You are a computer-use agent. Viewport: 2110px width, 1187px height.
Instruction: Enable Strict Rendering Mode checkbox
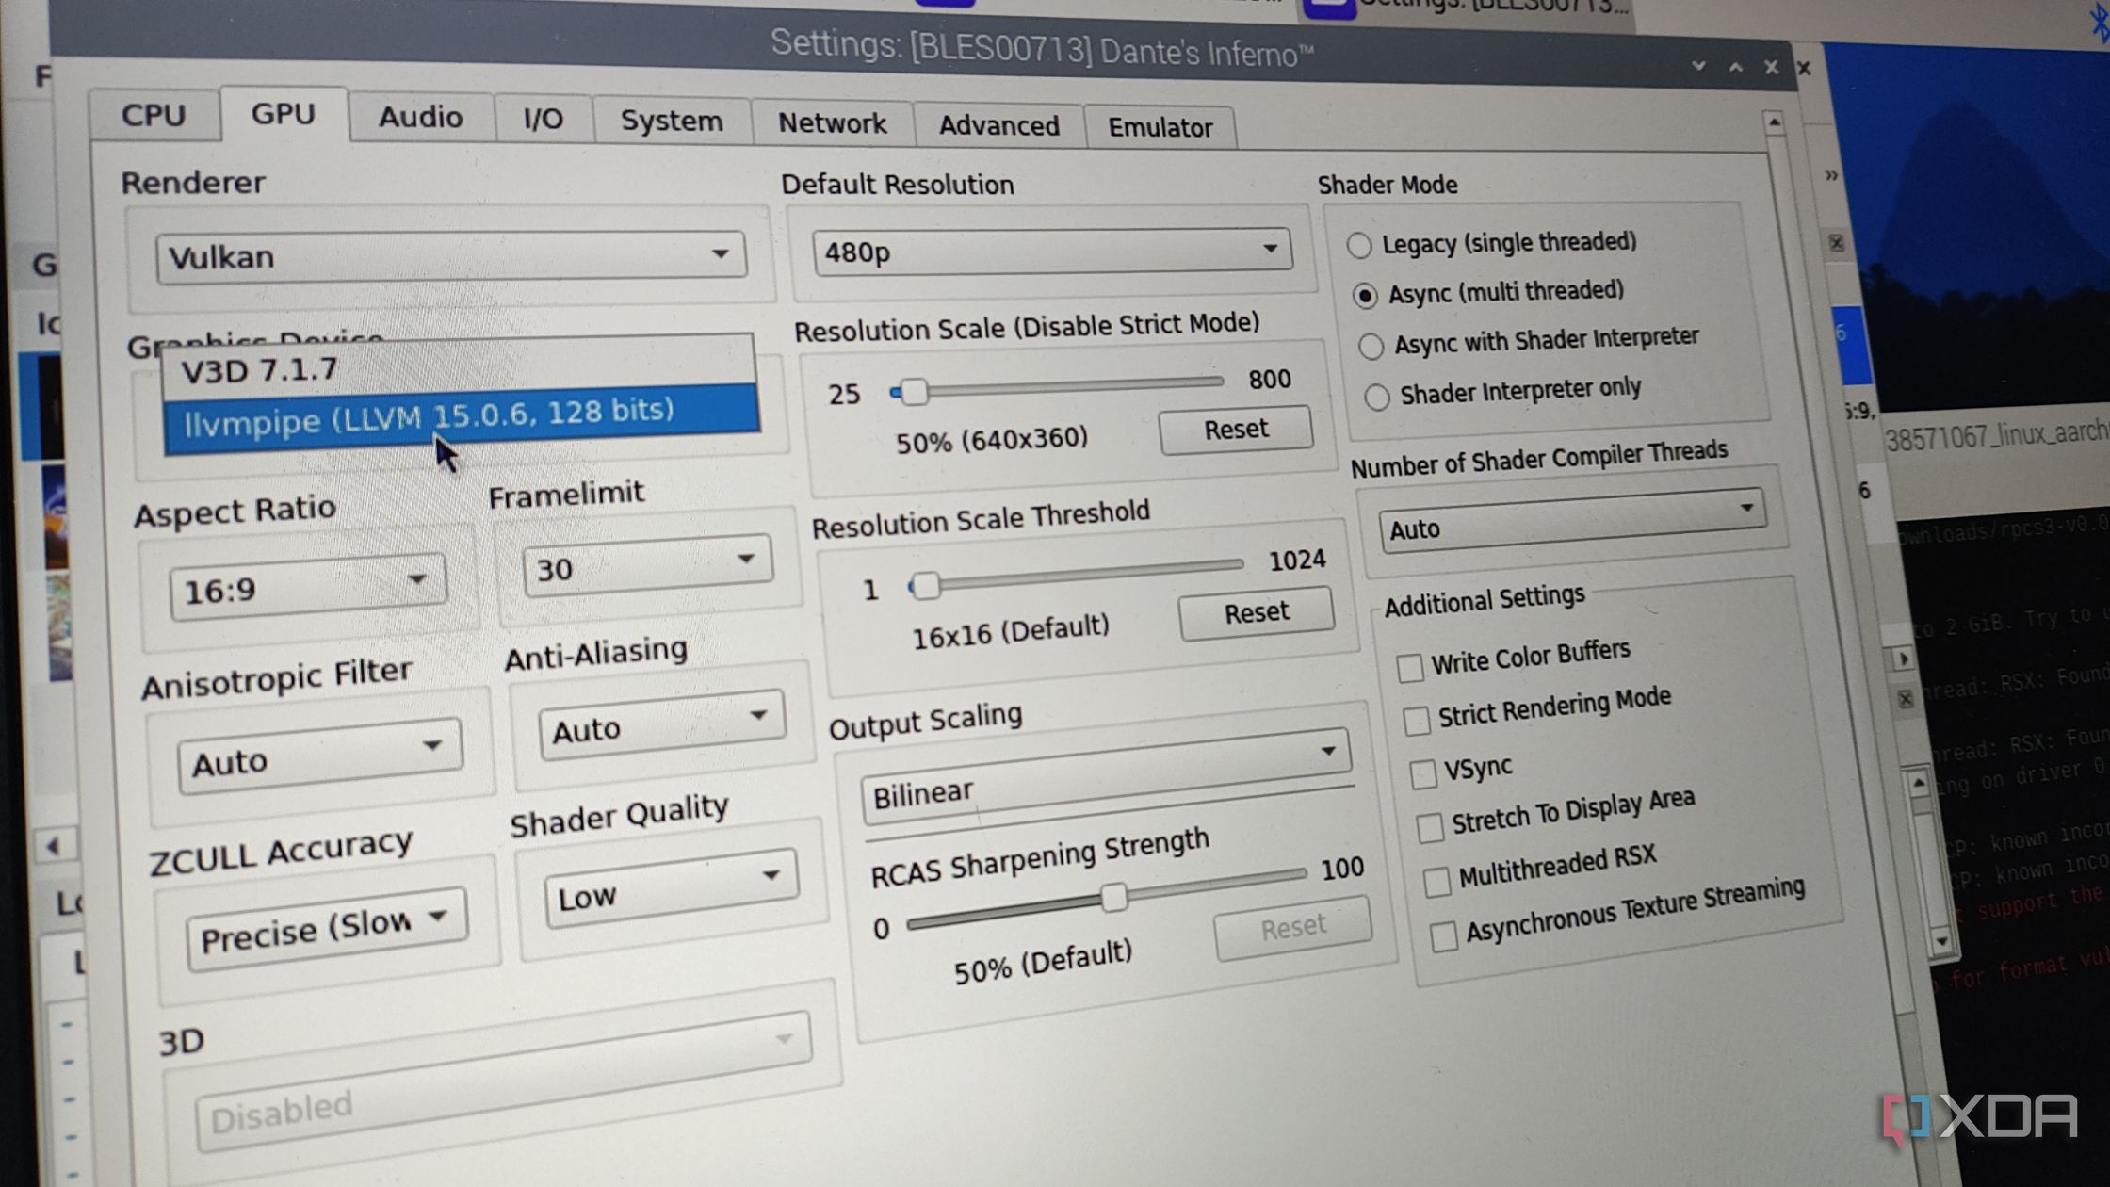(x=1416, y=721)
